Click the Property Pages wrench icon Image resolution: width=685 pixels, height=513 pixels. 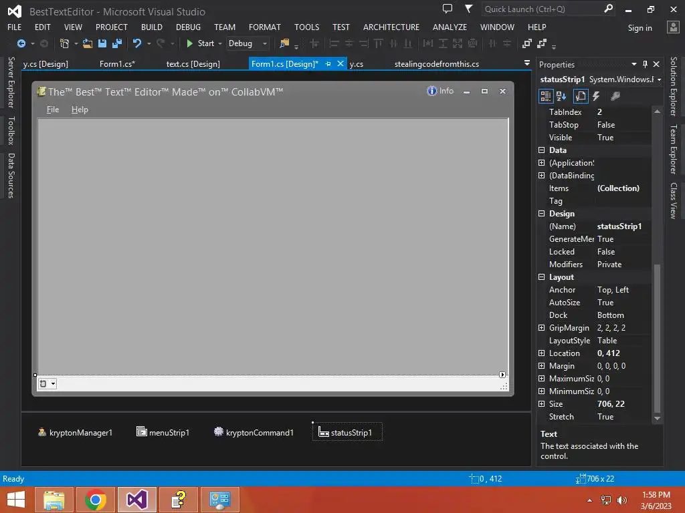[x=615, y=96]
